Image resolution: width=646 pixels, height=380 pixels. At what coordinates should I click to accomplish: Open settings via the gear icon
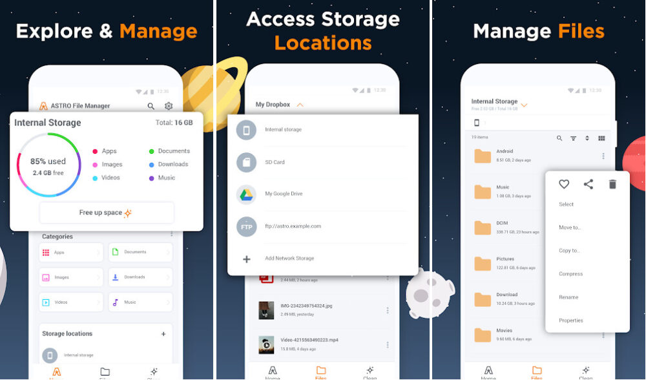pyautogui.click(x=167, y=106)
